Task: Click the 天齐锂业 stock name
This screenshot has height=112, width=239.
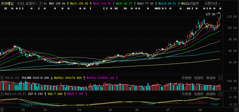Action: pyautogui.click(x=8, y=4)
